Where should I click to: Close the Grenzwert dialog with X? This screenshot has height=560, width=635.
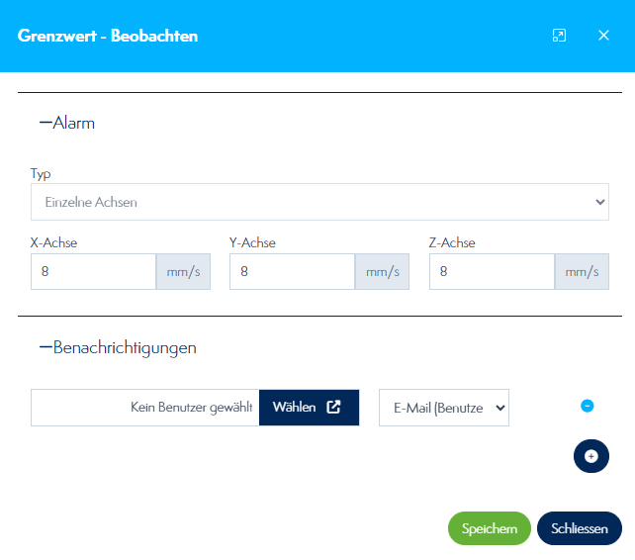[x=603, y=36]
